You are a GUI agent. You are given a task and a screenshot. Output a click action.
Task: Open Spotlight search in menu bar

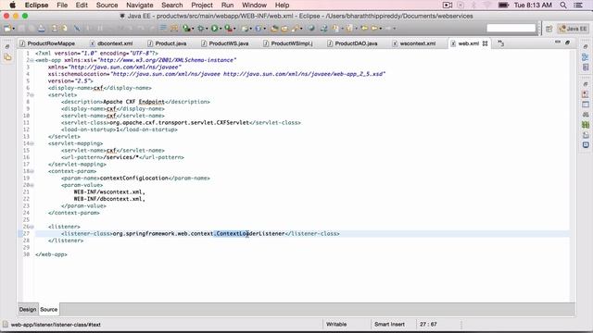tap(563, 6)
